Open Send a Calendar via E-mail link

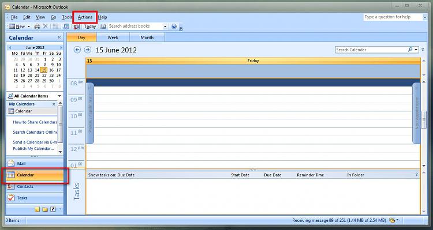click(35, 142)
